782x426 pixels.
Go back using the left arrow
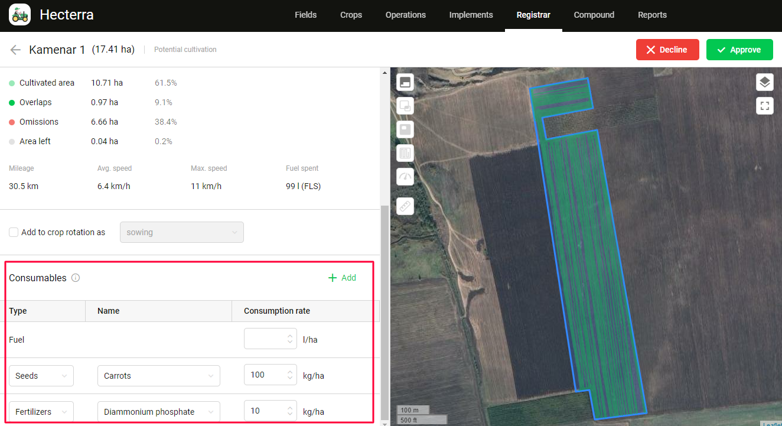point(15,50)
